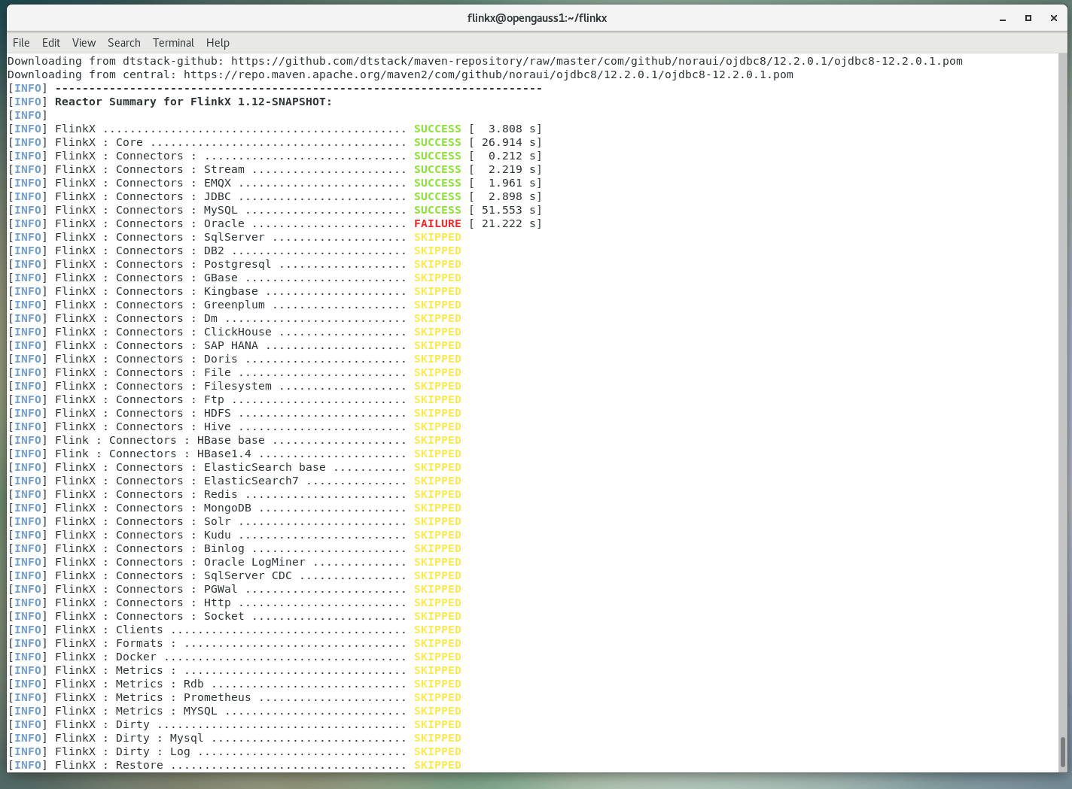1072x789 pixels.
Task: Click 'Redis' connector name
Action: coord(221,494)
